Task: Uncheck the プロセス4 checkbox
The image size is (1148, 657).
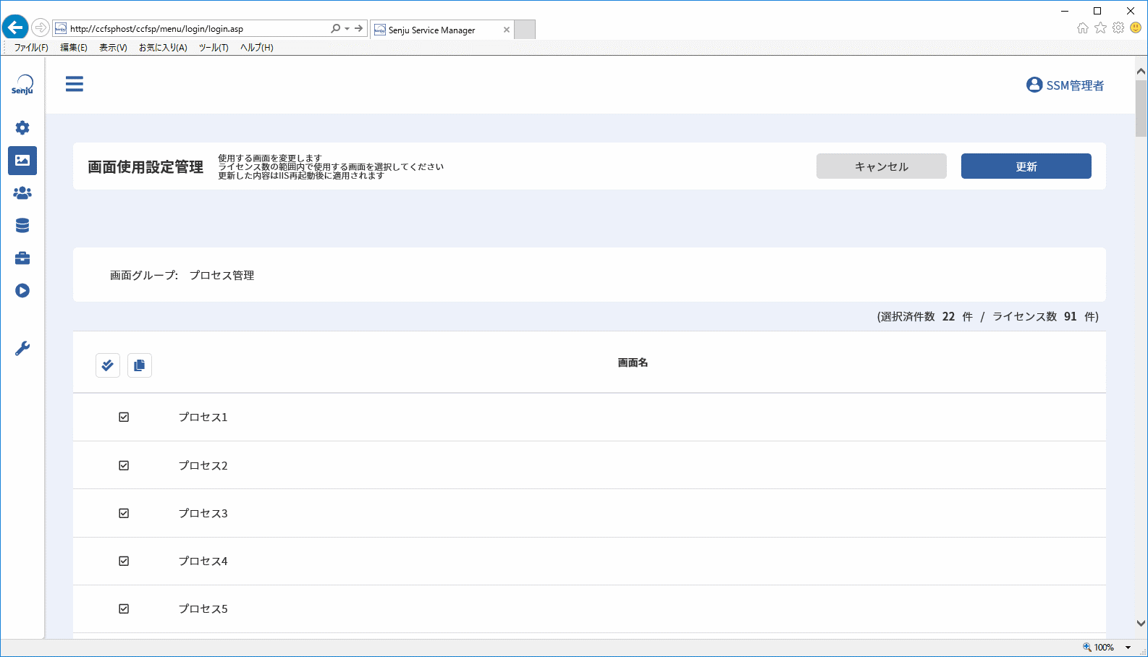Action: coord(124,561)
